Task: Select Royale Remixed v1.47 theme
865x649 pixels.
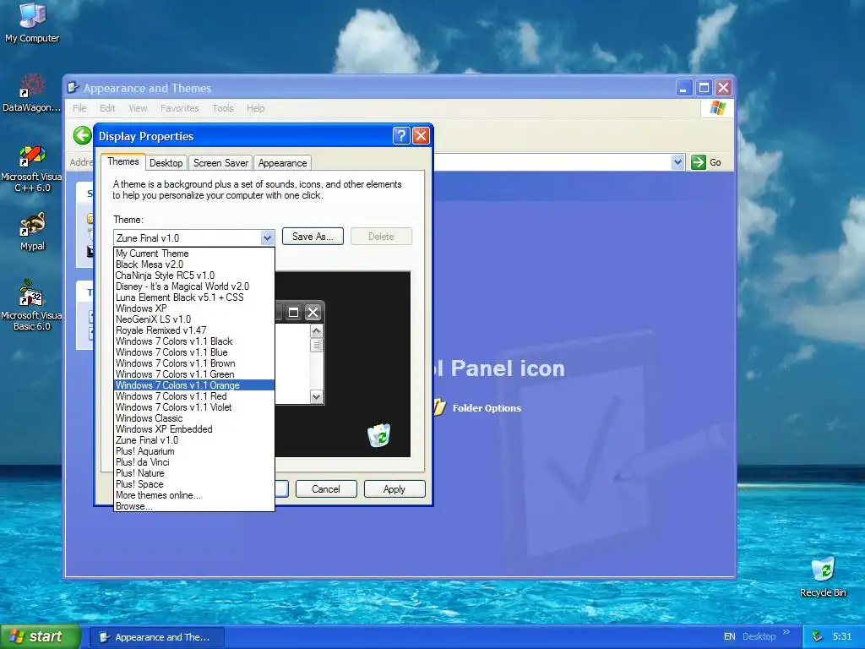Action: tap(194, 330)
